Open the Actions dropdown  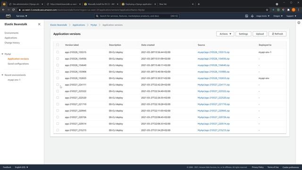[225, 34]
